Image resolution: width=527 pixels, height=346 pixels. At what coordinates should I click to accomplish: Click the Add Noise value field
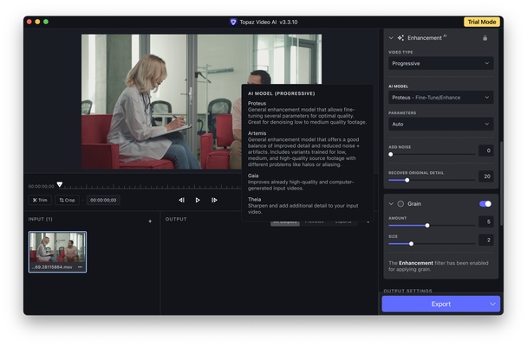[x=486, y=151]
